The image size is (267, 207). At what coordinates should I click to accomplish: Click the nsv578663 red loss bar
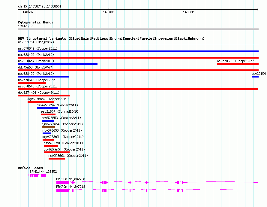(x=238, y=64)
